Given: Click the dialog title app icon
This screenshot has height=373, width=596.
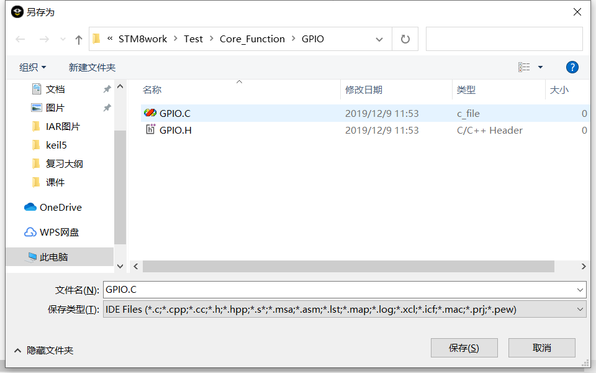Looking at the screenshot, I should point(17,12).
